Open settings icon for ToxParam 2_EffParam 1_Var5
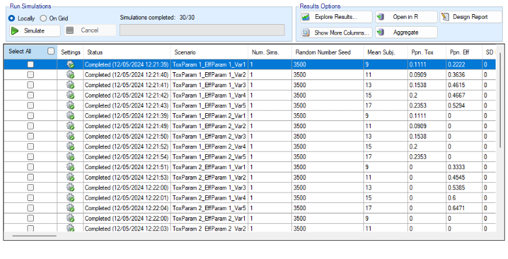Screen dimensions: 508x259 pyautogui.click(x=70, y=208)
